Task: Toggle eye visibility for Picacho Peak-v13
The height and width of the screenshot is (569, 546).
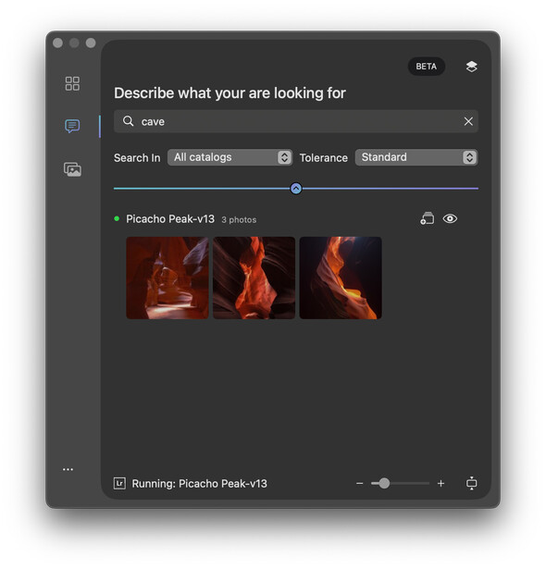Action: [450, 218]
